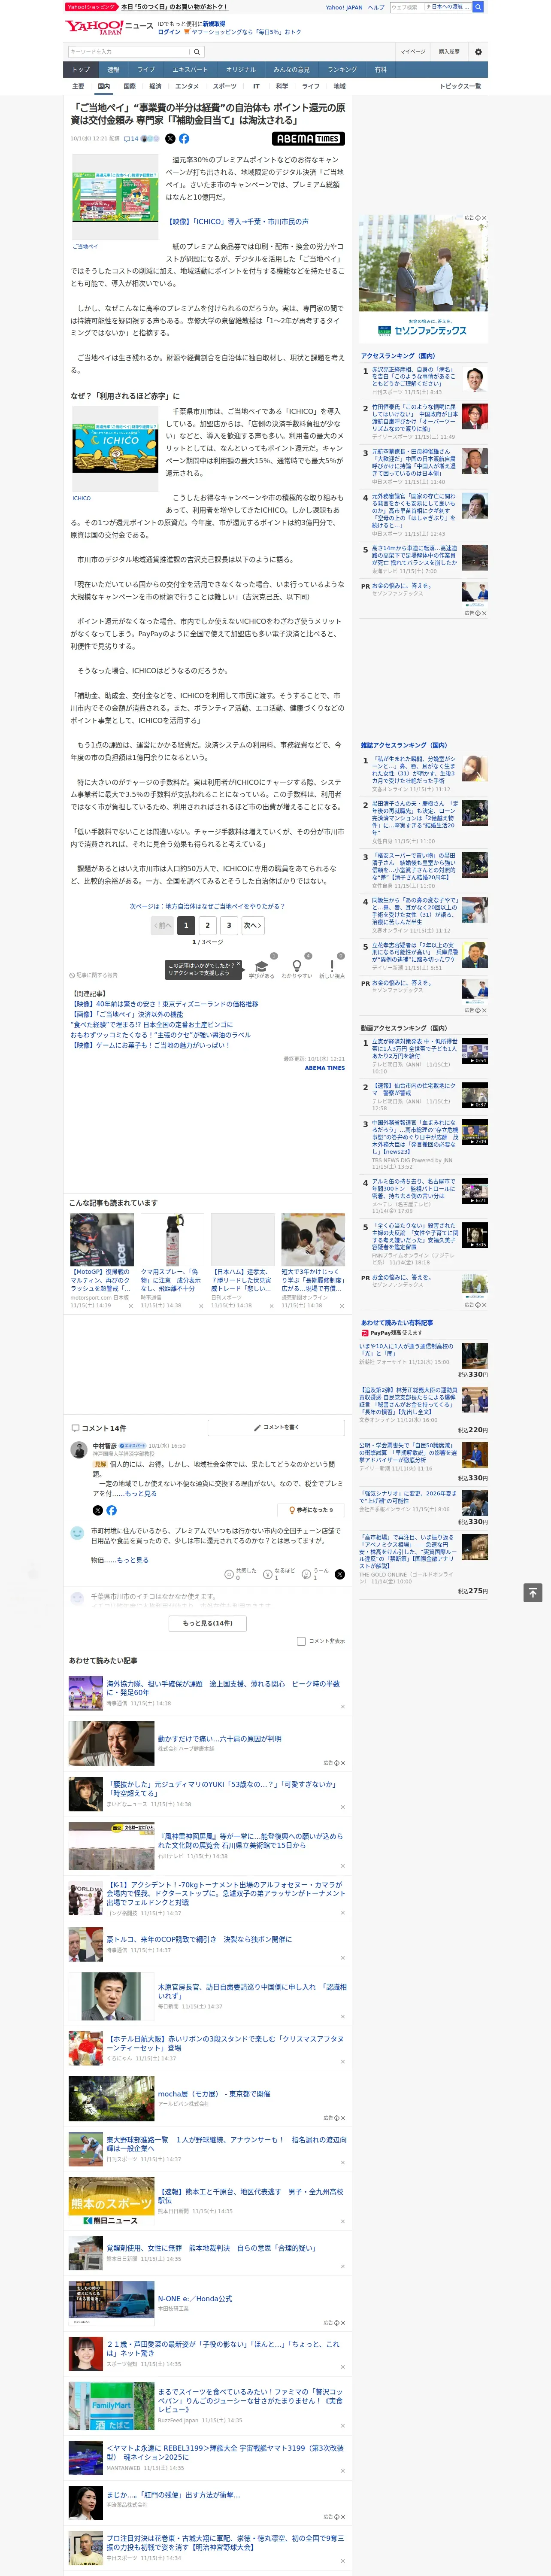Open 経済 category tab
Screen dimensions: 551x2576
[155, 86]
